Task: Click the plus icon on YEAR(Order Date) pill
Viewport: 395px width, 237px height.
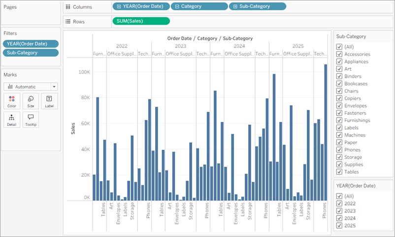Action: [118, 6]
